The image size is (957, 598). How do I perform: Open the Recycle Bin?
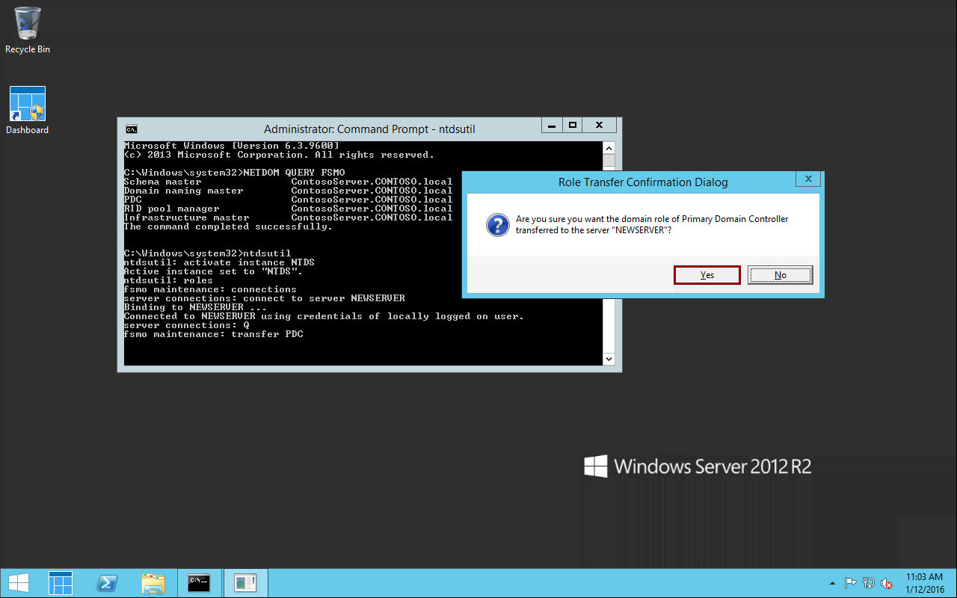point(27,22)
